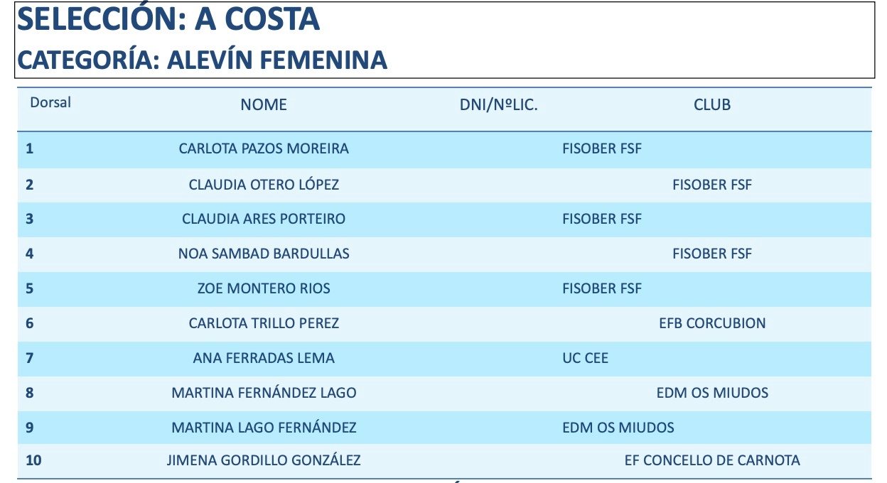887x483 pixels.
Task: Click player name ANA FERRADAS LEMA
Action: pyautogui.click(x=264, y=358)
